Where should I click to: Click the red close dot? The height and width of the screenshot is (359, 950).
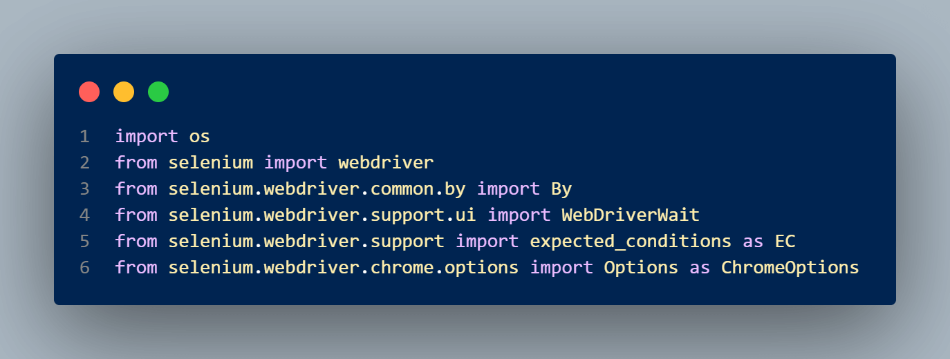89,92
